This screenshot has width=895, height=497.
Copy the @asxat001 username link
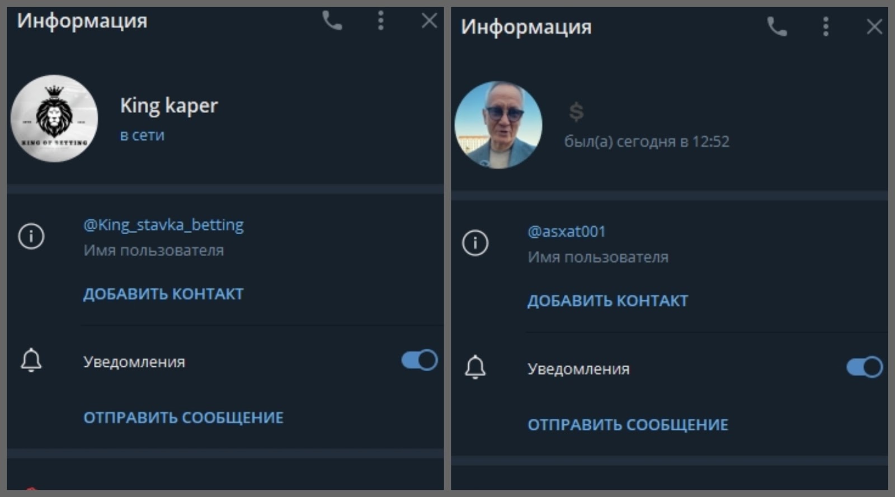567,231
